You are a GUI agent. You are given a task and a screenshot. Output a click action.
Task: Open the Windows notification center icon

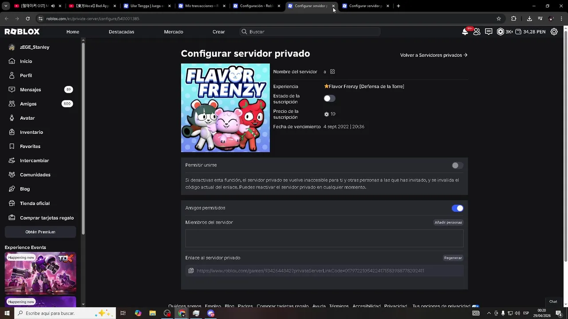(559, 313)
